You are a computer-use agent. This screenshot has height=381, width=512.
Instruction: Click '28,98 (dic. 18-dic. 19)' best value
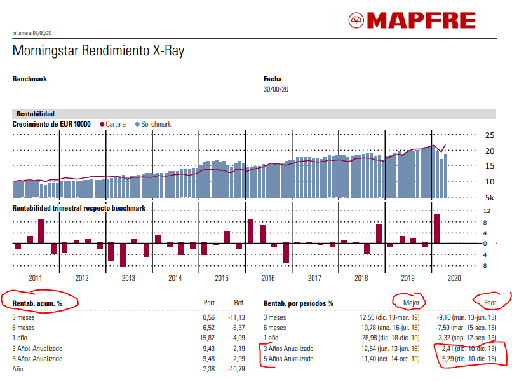(391, 338)
